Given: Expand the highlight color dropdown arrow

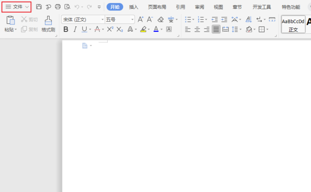Looking at the screenshot, I should click(149, 30).
